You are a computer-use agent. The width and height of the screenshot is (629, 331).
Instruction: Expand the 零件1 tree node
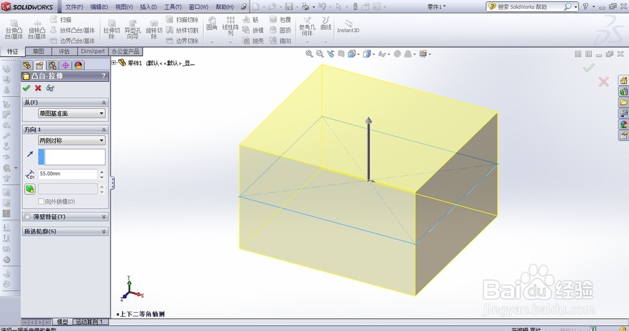(x=113, y=63)
